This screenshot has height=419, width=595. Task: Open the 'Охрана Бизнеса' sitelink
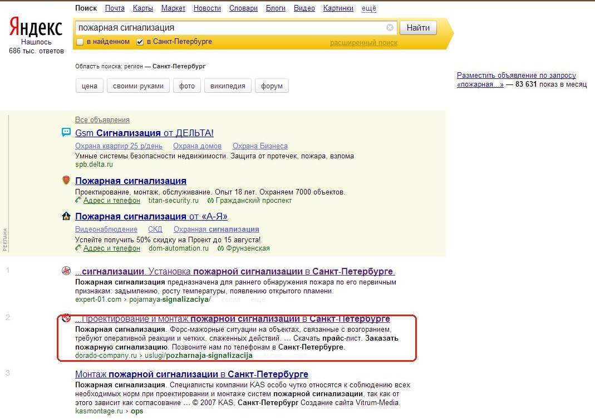pos(260,146)
